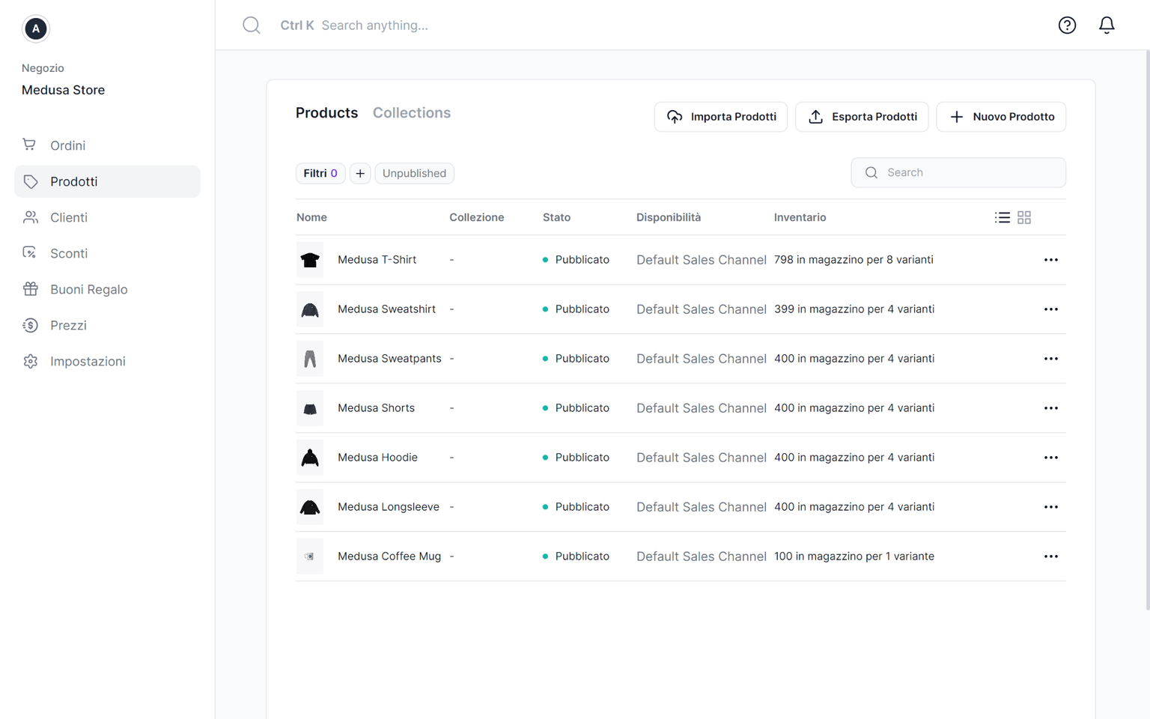Go to Clienti in the sidebar
The image size is (1150, 719).
[107, 217]
